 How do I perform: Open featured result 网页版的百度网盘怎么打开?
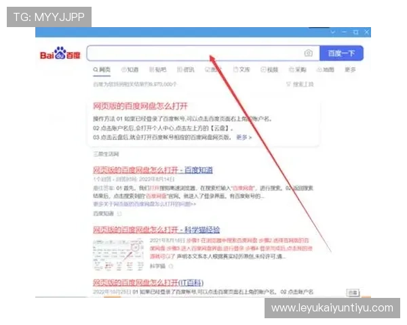tap(140, 106)
